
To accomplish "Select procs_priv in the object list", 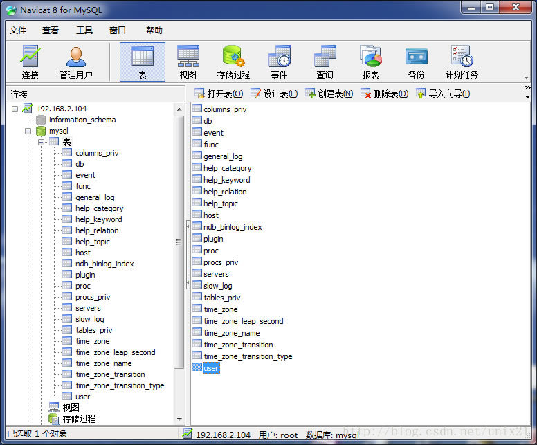I will click(221, 262).
